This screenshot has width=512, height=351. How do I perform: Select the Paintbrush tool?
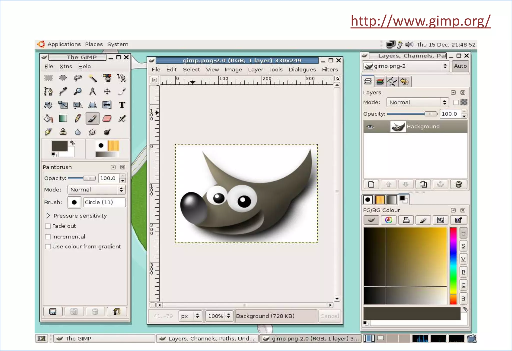92,118
